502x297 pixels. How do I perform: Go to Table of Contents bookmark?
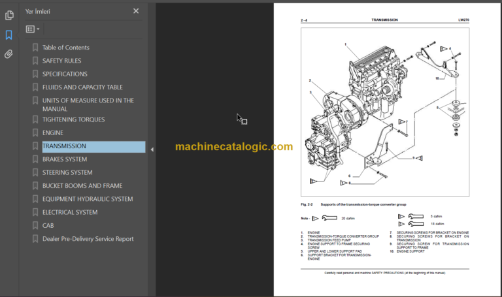[66, 48]
